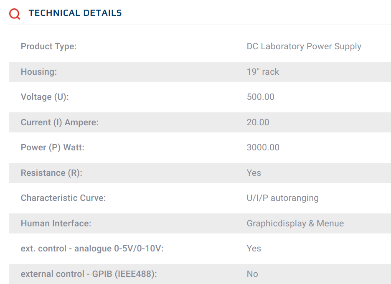Select the U/I/P autoranging value
Screen dimensions: 391x284
click(x=283, y=198)
